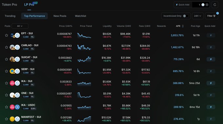Screen dimensions: 223x124
Task: Quick add lightning for EPT - SUI
Action: tap(211, 35)
